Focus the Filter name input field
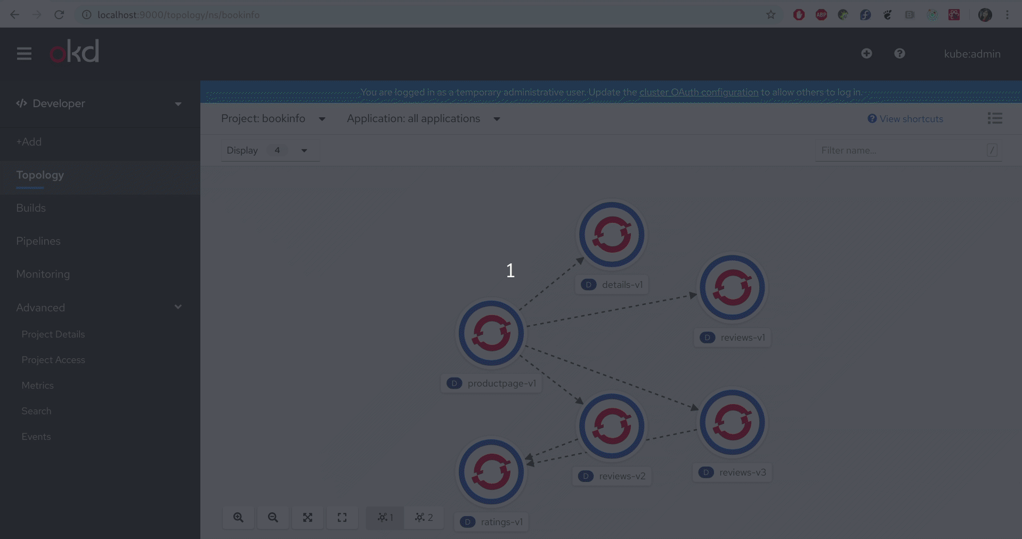Image resolution: width=1022 pixels, height=539 pixels. pyautogui.click(x=909, y=150)
